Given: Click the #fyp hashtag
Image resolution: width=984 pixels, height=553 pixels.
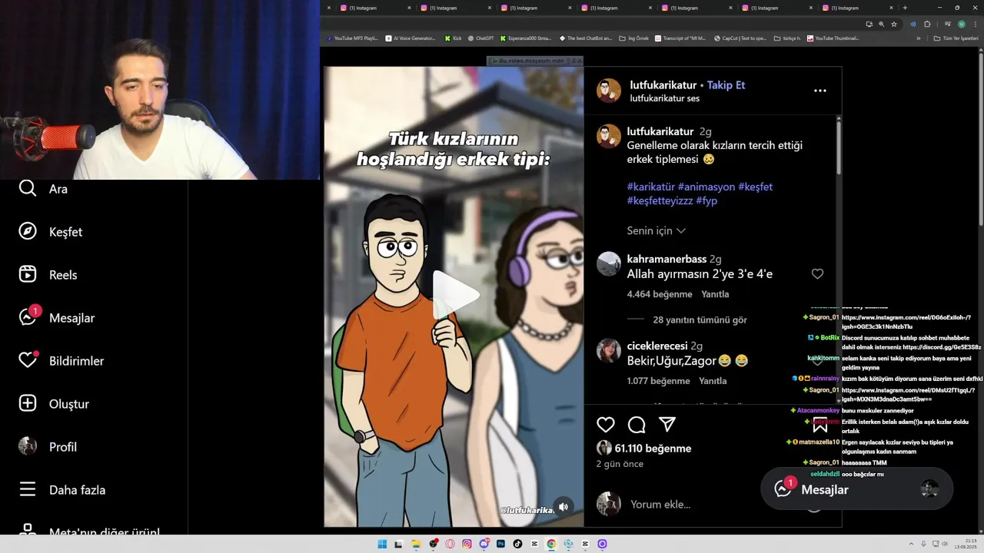Looking at the screenshot, I should 706,200.
